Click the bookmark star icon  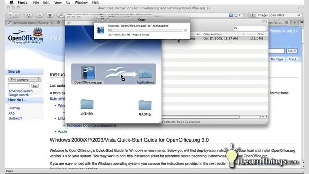(x=236, y=15)
